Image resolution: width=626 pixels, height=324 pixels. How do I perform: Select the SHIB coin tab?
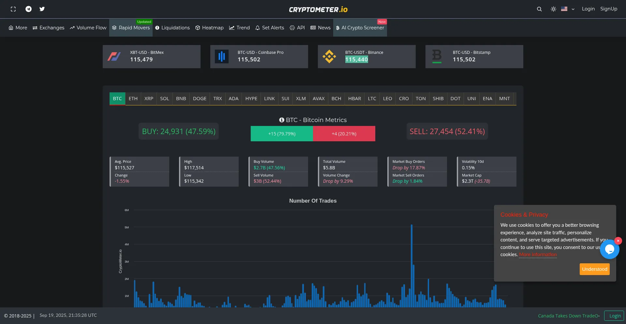tap(438, 99)
